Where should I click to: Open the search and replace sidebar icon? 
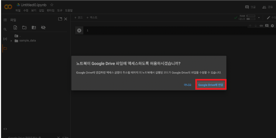(5, 29)
